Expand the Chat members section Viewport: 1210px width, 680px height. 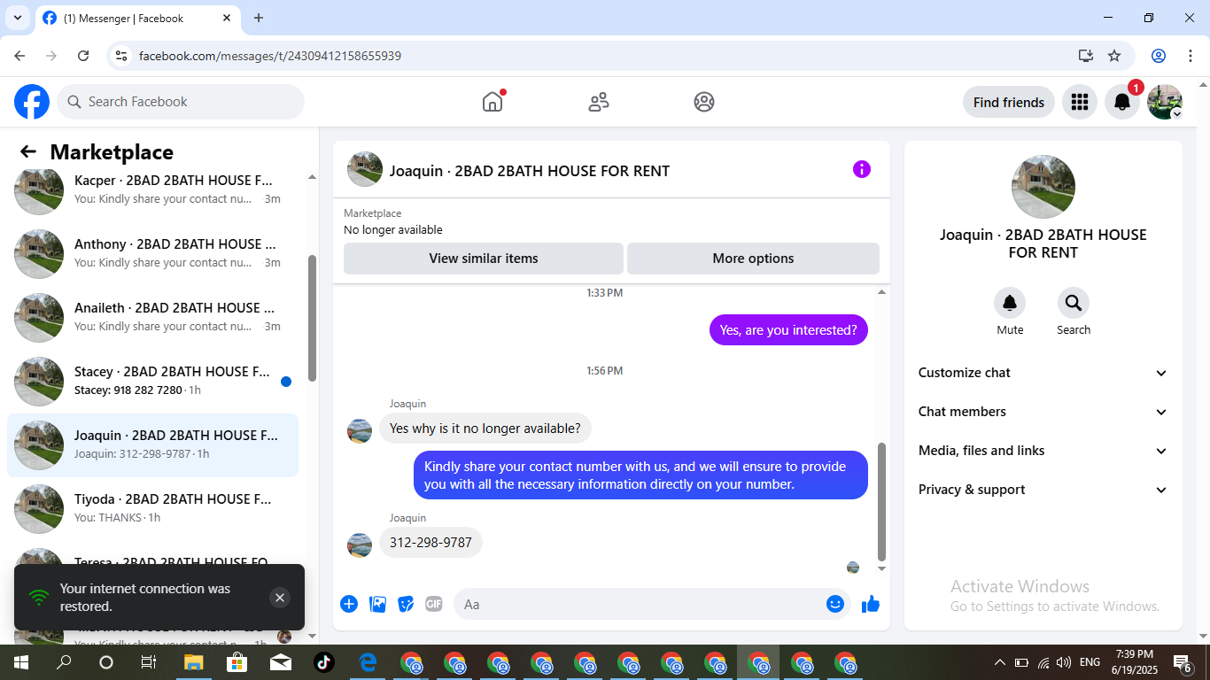(x=1043, y=412)
